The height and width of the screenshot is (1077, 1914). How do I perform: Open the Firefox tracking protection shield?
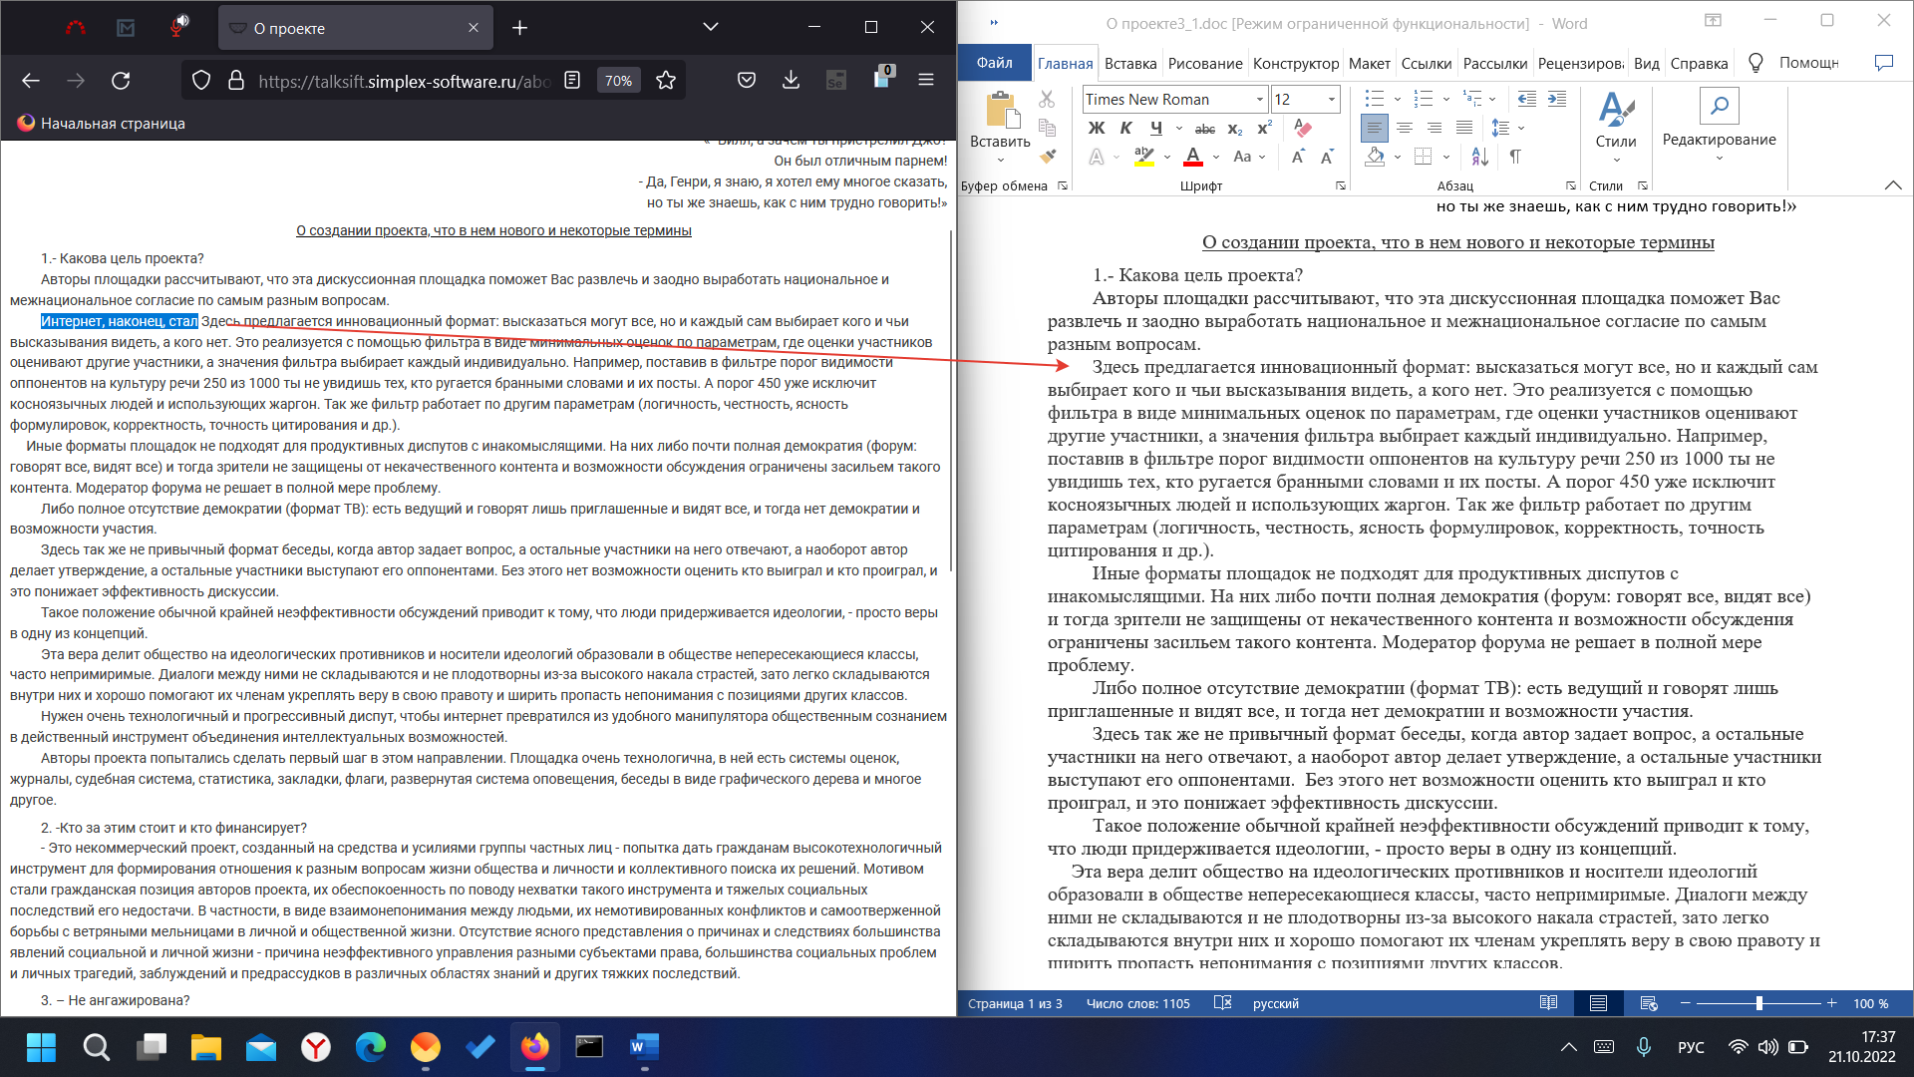tap(201, 81)
